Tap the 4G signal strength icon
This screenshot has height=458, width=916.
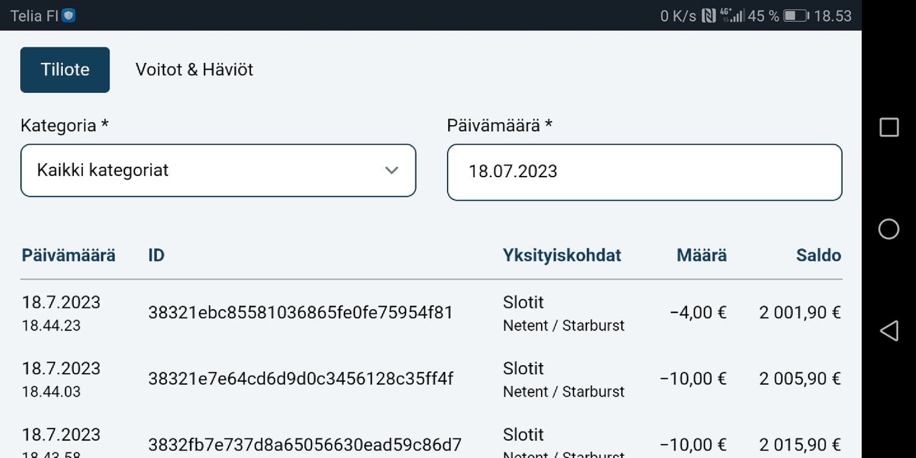tap(732, 16)
